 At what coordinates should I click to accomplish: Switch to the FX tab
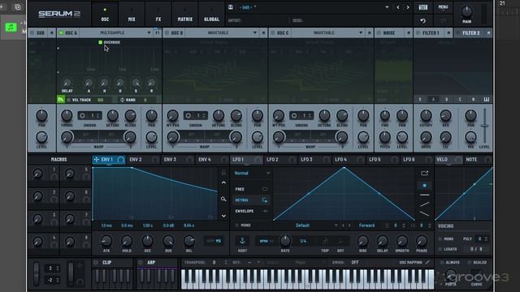[158, 14]
